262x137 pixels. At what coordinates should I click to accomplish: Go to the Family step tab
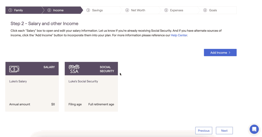24,10
